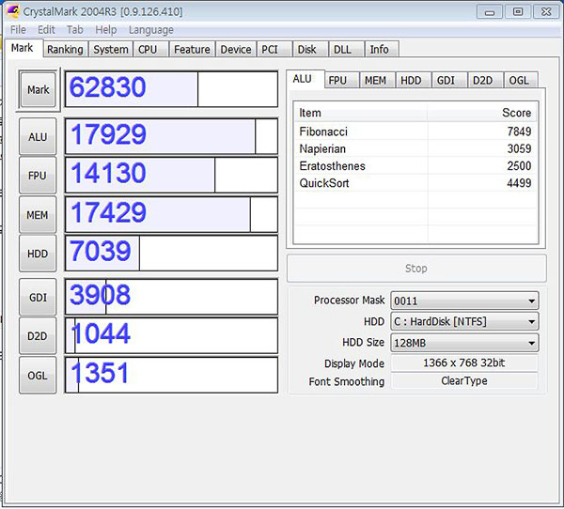Open the Help menu
564x509 pixels.
105,29
